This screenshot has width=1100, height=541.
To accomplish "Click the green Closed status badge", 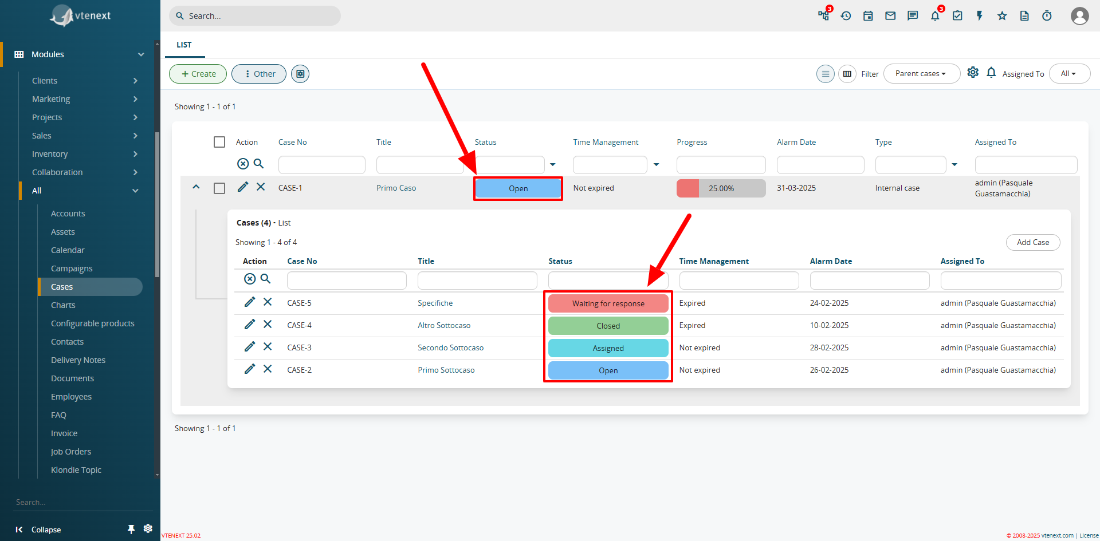I will [608, 326].
